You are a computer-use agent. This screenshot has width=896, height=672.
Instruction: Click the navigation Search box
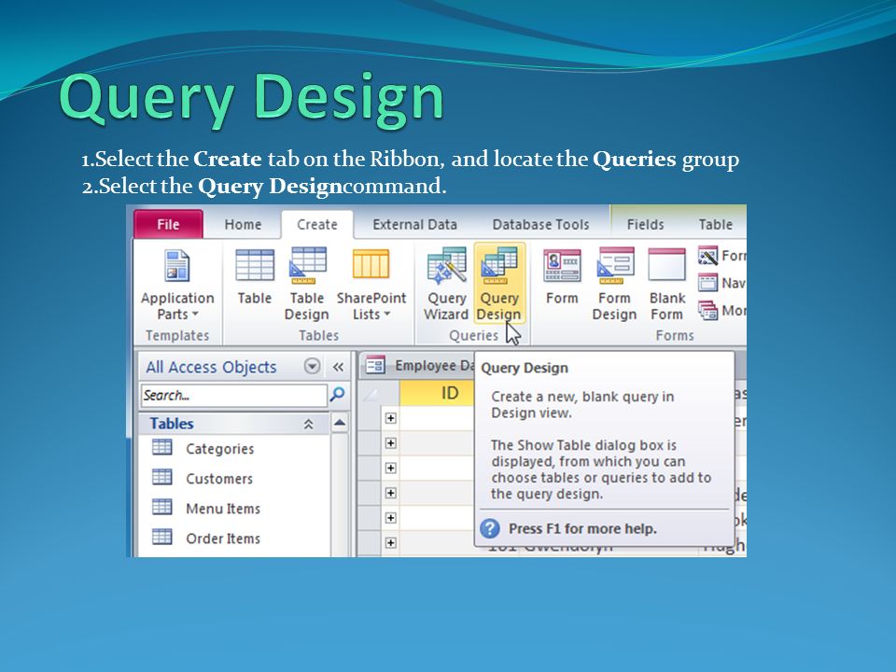[x=233, y=396]
